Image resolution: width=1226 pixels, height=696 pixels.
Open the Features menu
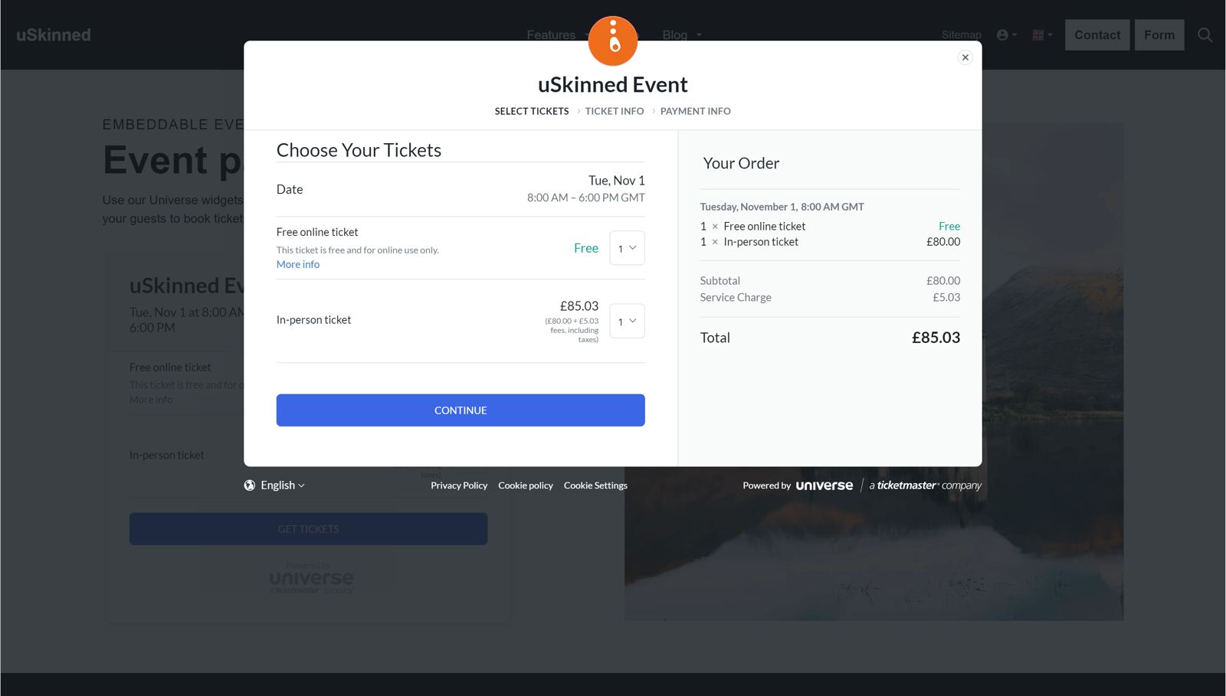pyautogui.click(x=551, y=34)
